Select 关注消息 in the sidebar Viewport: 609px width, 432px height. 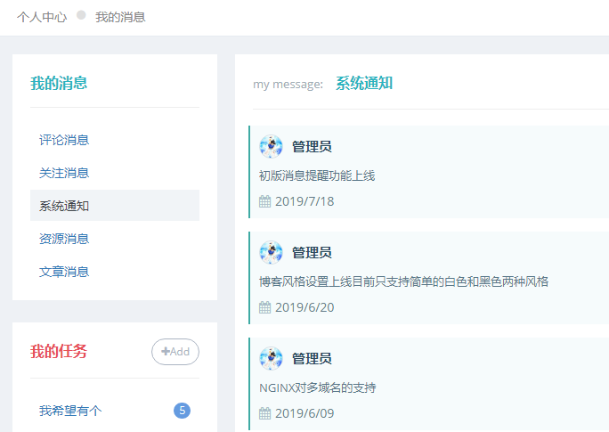[x=64, y=173]
